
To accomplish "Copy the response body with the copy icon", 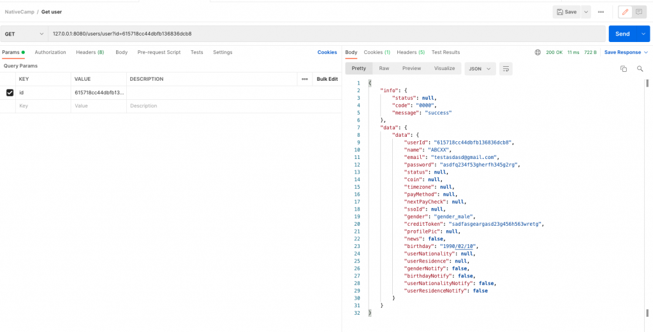I will pos(624,69).
